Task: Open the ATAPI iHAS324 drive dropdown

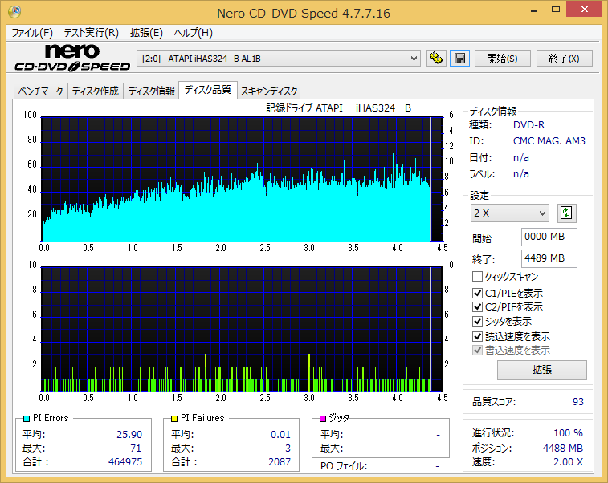Action: tap(279, 59)
